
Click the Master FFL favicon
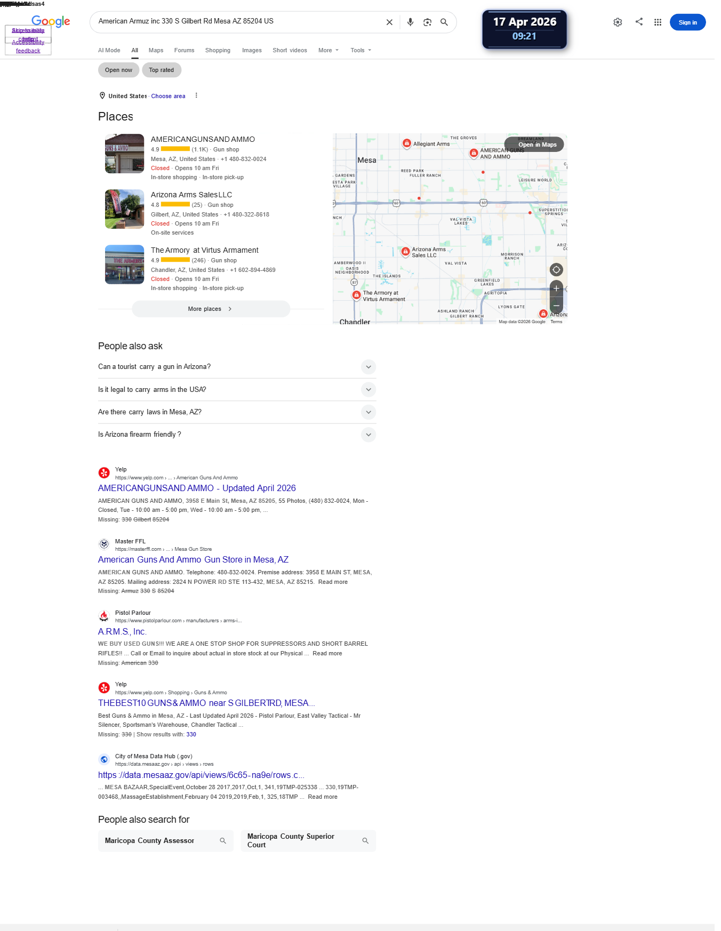point(104,544)
